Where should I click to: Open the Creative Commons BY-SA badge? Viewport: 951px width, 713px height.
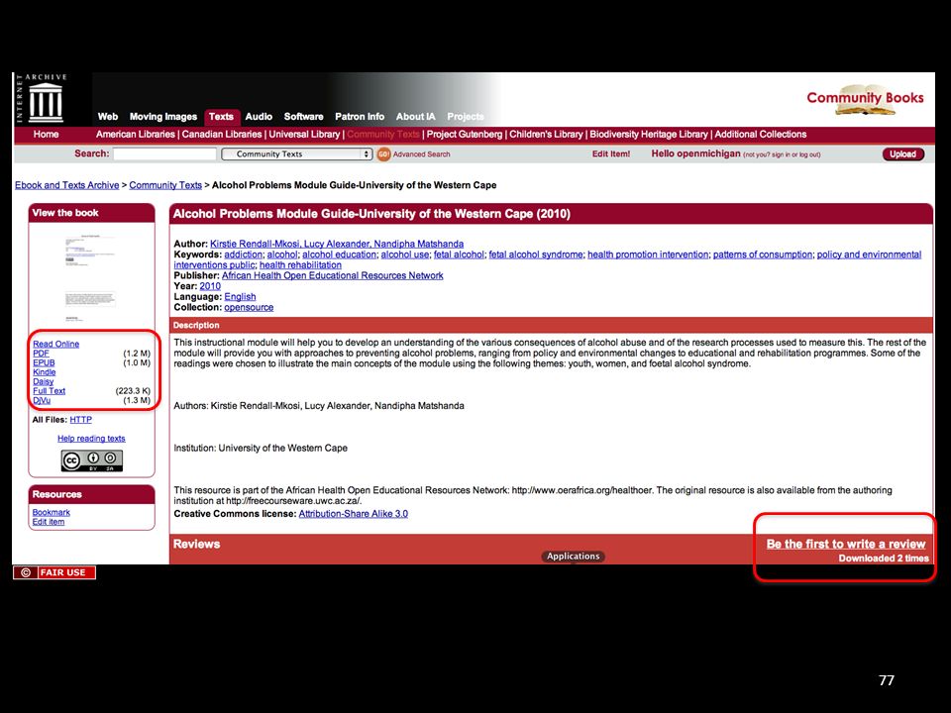point(92,460)
